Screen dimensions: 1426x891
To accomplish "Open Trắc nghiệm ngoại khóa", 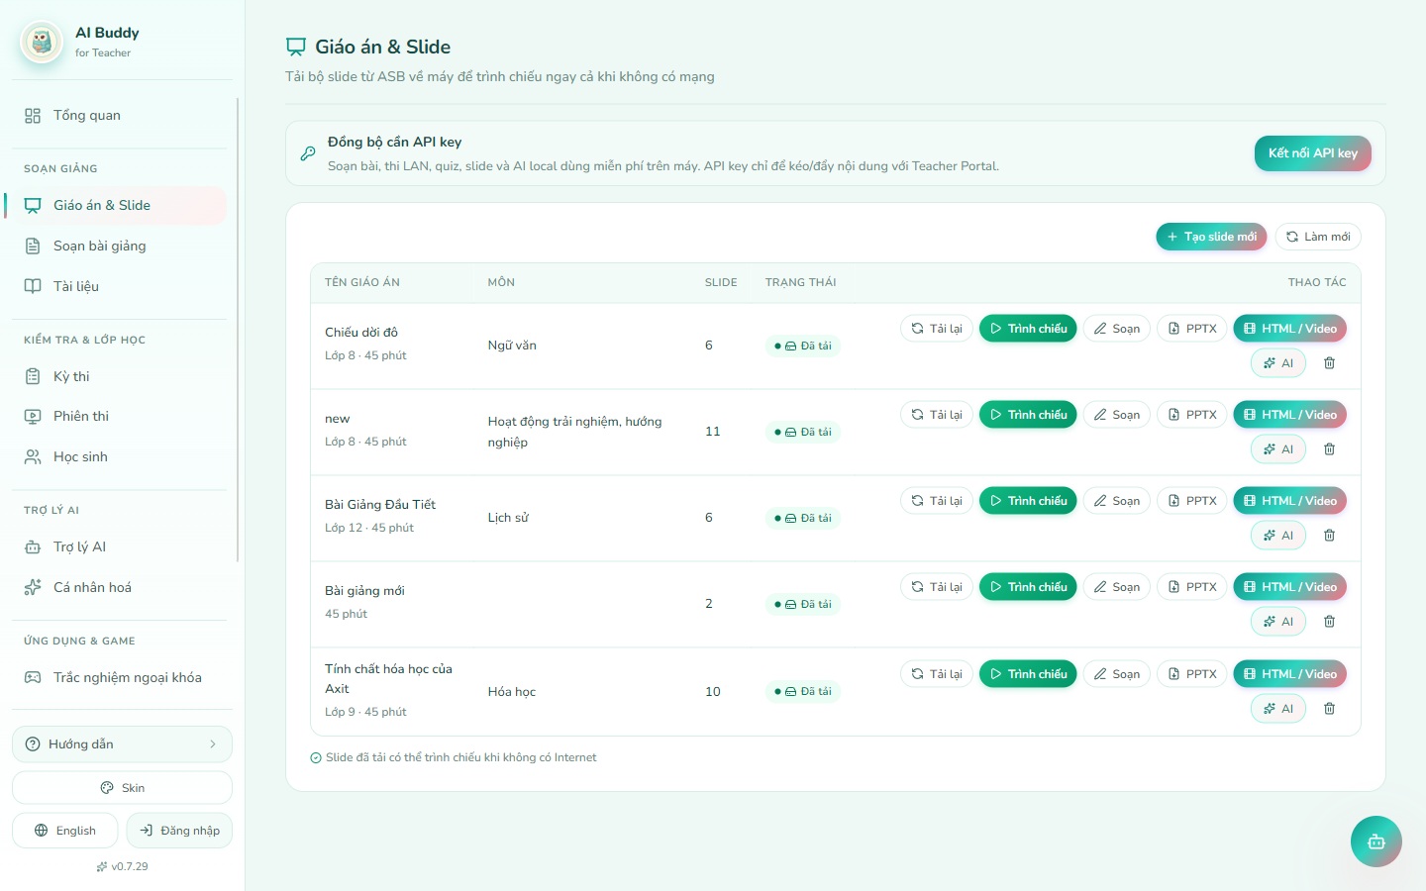I will point(119,678).
